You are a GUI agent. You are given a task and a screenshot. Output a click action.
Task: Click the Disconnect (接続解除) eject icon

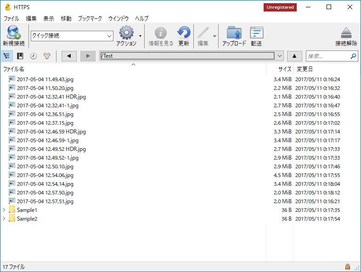point(346,33)
